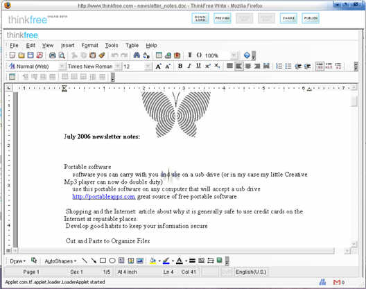Click the numbered list icon
The width and height of the screenshot is (366, 289).
pyautogui.click(x=279, y=67)
